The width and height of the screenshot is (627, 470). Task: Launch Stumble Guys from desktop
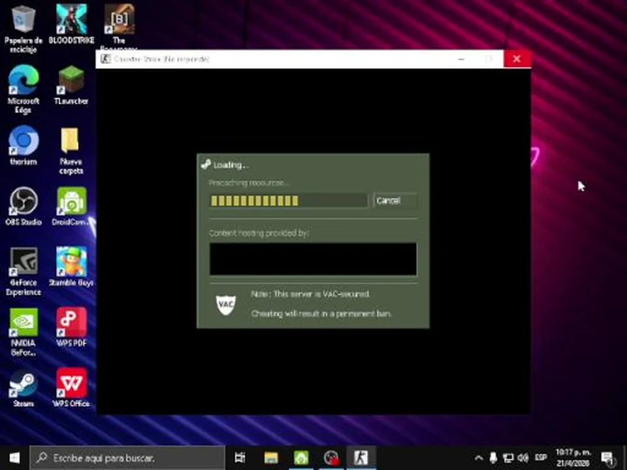[x=72, y=266]
